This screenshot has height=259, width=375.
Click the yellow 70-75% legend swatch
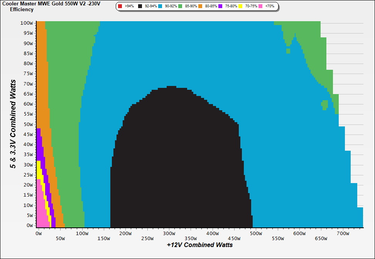[240, 7]
